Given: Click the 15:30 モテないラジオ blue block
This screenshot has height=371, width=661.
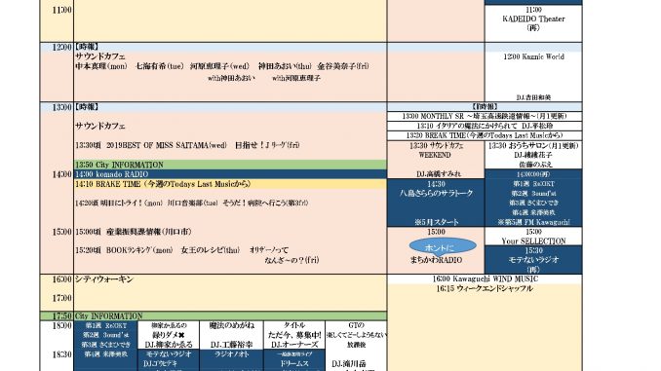Looking at the screenshot, I should [533, 260].
